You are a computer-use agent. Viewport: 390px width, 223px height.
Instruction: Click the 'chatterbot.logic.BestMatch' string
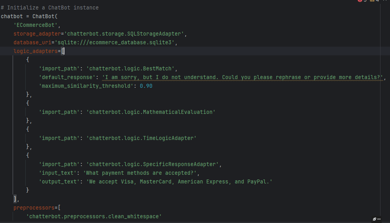[130, 69]
